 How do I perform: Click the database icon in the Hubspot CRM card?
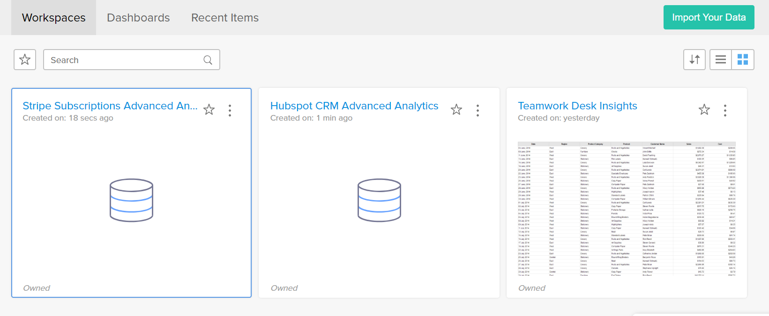[379, 200]
